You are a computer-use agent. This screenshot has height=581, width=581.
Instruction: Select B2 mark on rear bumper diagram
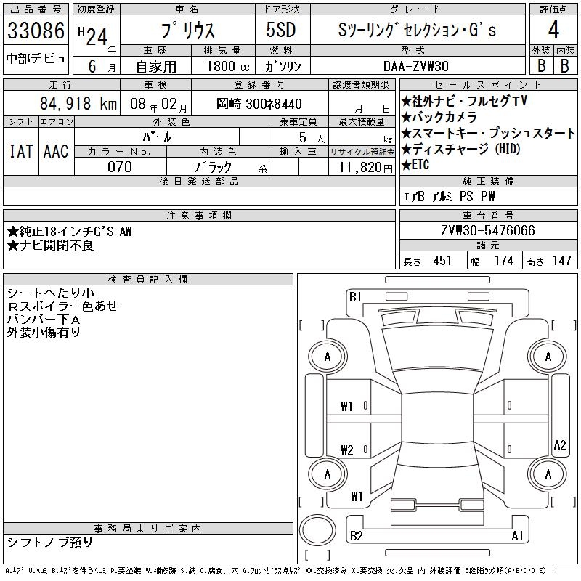pyautogui.click(x=356, y=536)
